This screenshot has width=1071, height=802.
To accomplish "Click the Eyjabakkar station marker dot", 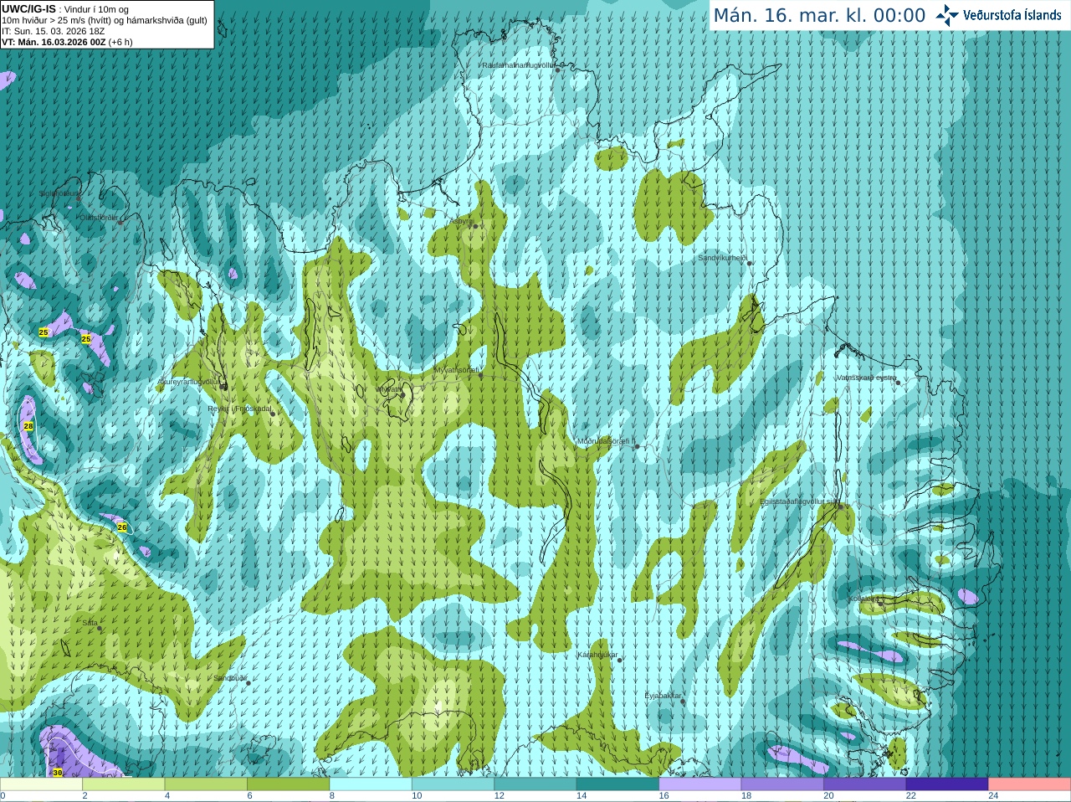I will [x=684, y=702].
